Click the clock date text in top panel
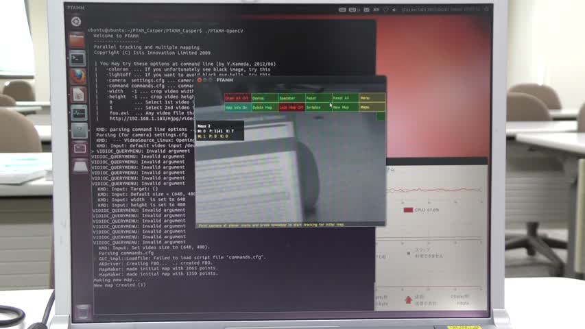This screenshot has height=329, width=585. [440, 10]
